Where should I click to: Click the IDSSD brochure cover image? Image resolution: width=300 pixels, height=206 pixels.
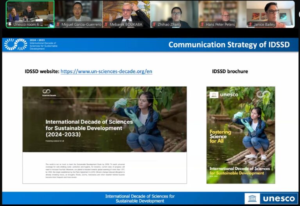click(x=241, y=135)
